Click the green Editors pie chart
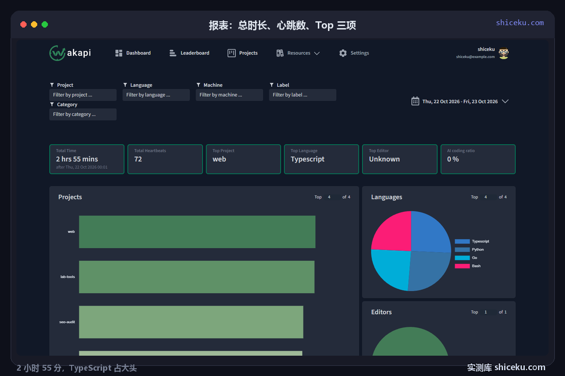 [x=410, y=343]
